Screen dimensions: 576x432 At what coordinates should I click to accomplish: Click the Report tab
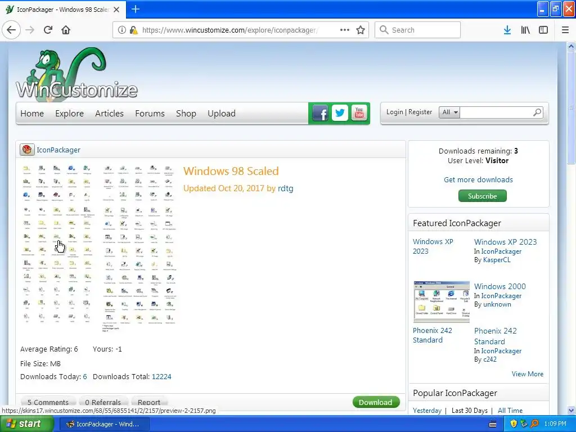[x=148, y=402]
